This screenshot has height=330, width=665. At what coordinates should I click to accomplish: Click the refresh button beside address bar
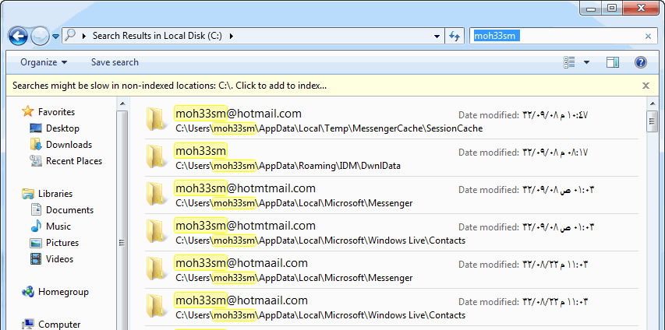point(455,37)
